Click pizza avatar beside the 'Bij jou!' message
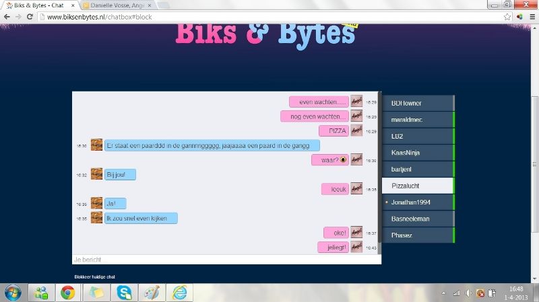The image size is (539, 302). click(96, 174)
